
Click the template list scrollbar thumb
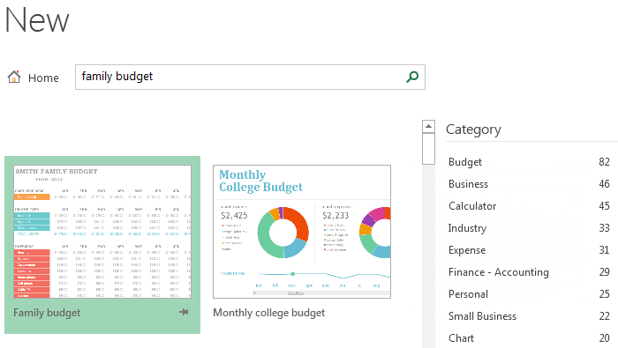click(428, 149)
